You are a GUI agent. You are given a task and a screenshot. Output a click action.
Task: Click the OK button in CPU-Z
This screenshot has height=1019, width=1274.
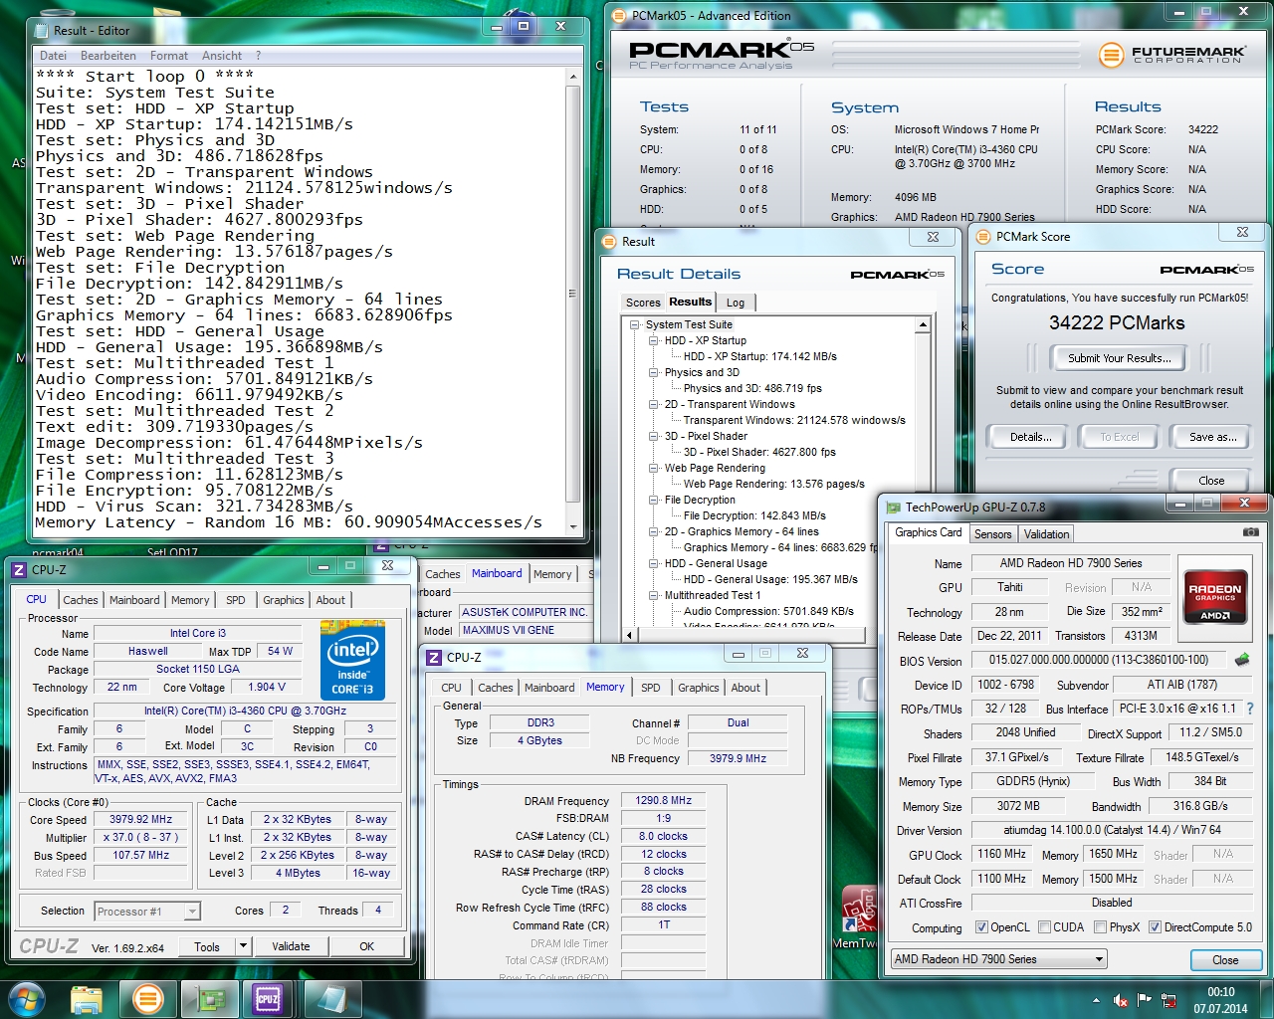[366, 946]
